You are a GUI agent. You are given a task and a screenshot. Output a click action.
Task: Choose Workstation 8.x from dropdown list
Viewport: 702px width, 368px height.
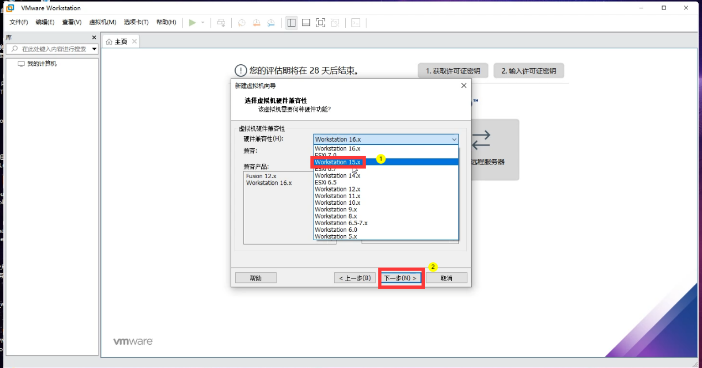[x=386, y=216]
